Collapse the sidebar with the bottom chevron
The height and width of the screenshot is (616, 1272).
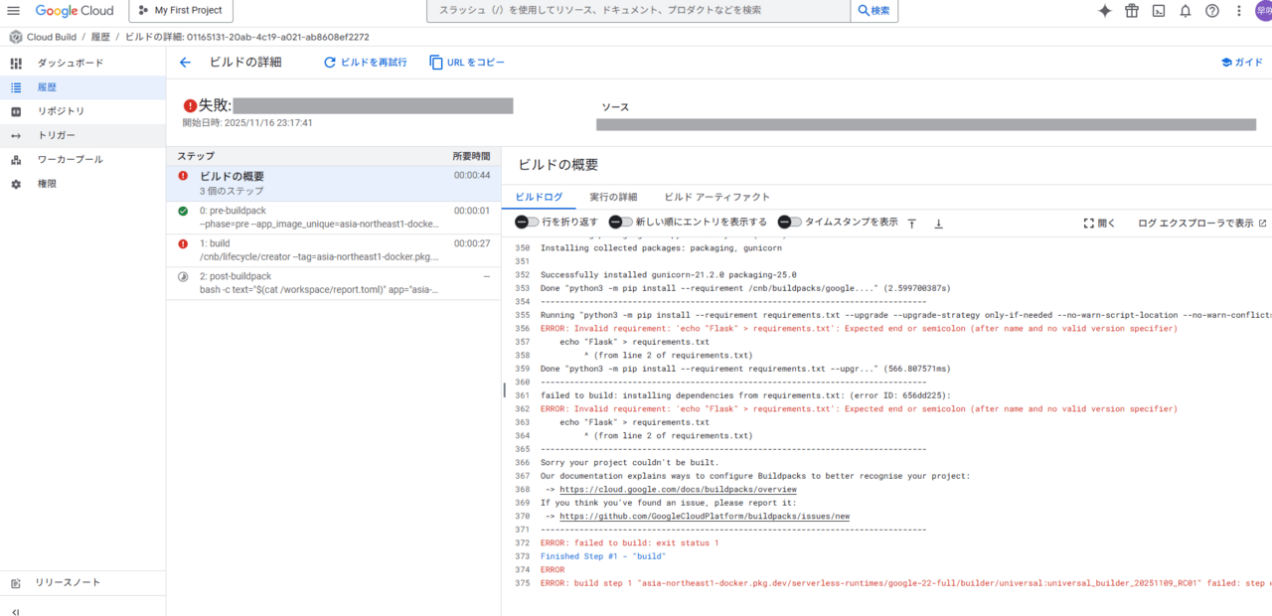(x=15, y=611)
